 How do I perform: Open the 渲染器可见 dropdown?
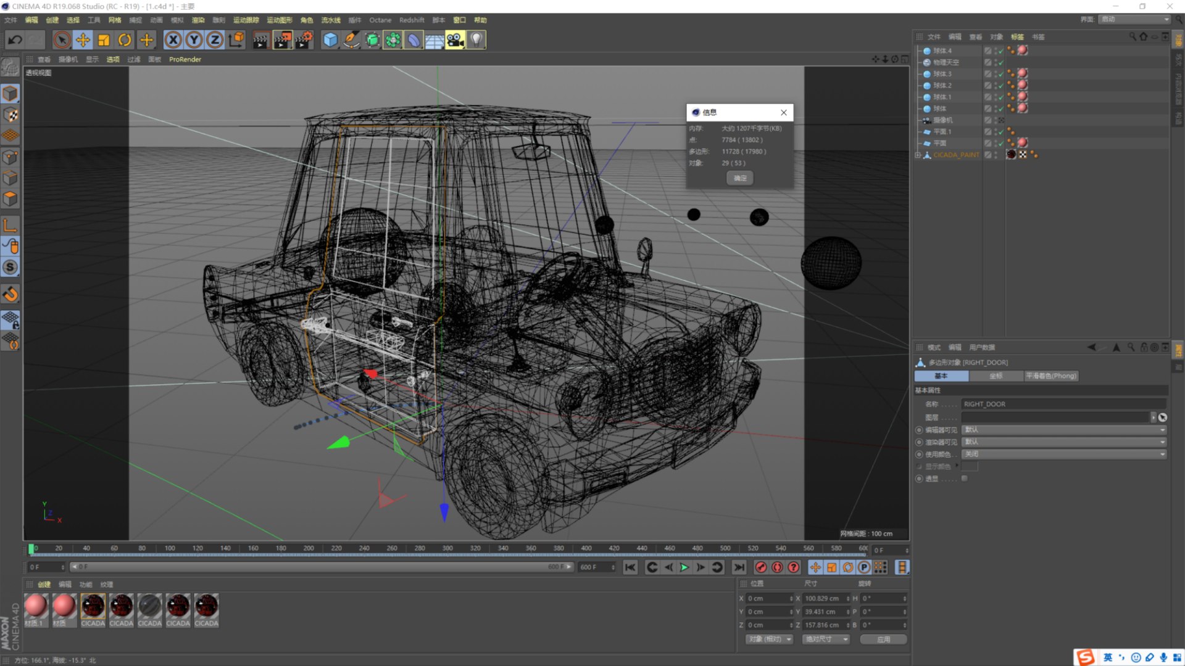pos(1064,442)
